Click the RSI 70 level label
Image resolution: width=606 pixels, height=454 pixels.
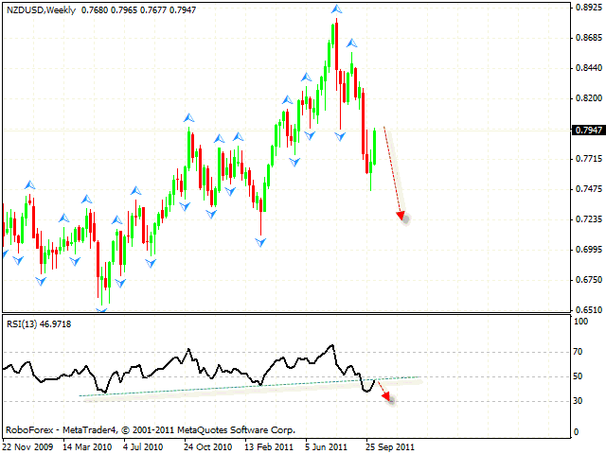point(579,351)
